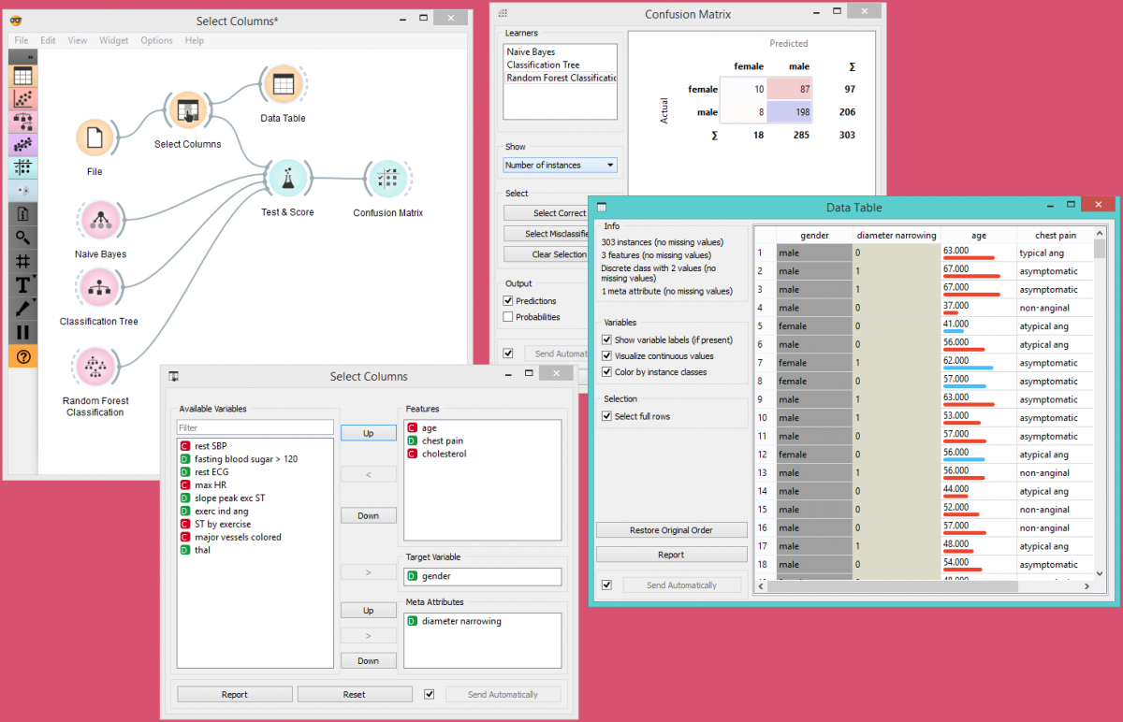The image size is (1123, 722).
Task: Click the help question mark icon in sidebar
Action: 23,356
